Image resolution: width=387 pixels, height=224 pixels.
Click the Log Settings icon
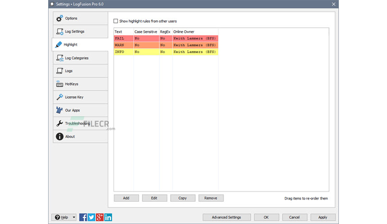60,31
